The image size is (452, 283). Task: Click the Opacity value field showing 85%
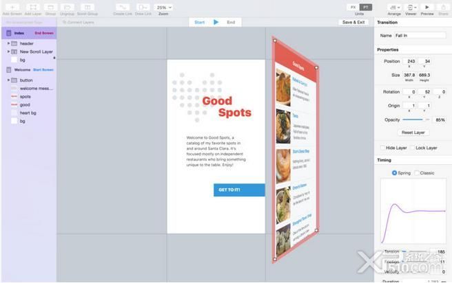(x=440, y=120)
